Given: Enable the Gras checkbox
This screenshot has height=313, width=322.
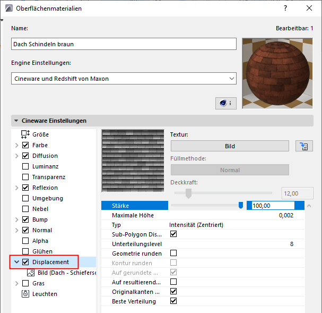Looking at the screenshot, I should click(25, 283).
